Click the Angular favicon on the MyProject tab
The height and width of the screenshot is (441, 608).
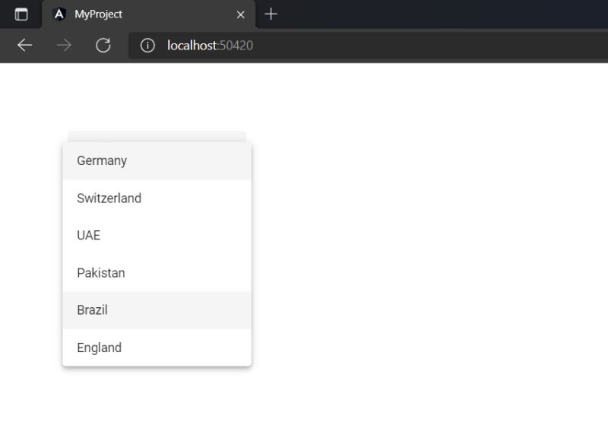(57, 14)
